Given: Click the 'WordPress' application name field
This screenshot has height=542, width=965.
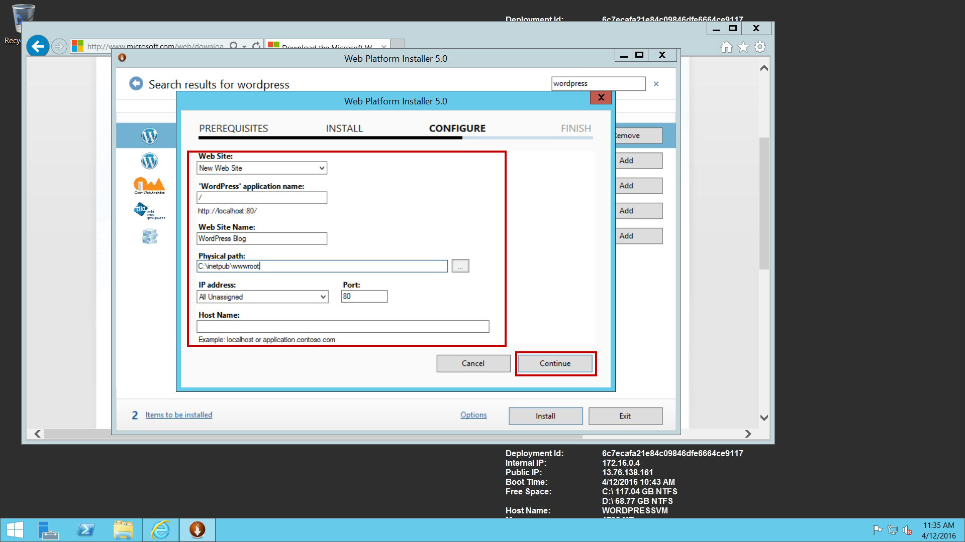Looking at the screenshot, I should coord(262,198).
